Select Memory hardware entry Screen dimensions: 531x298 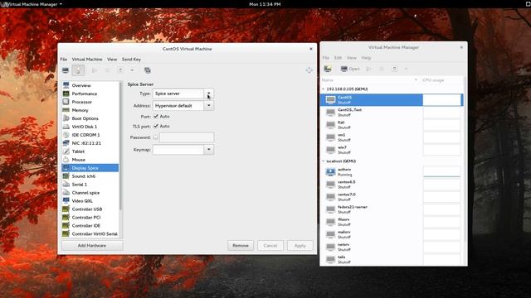point(90,110)
